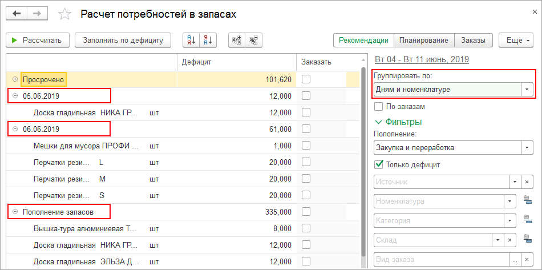
Task: Sort list descending with Я-A icon
Action: [208, 40]
